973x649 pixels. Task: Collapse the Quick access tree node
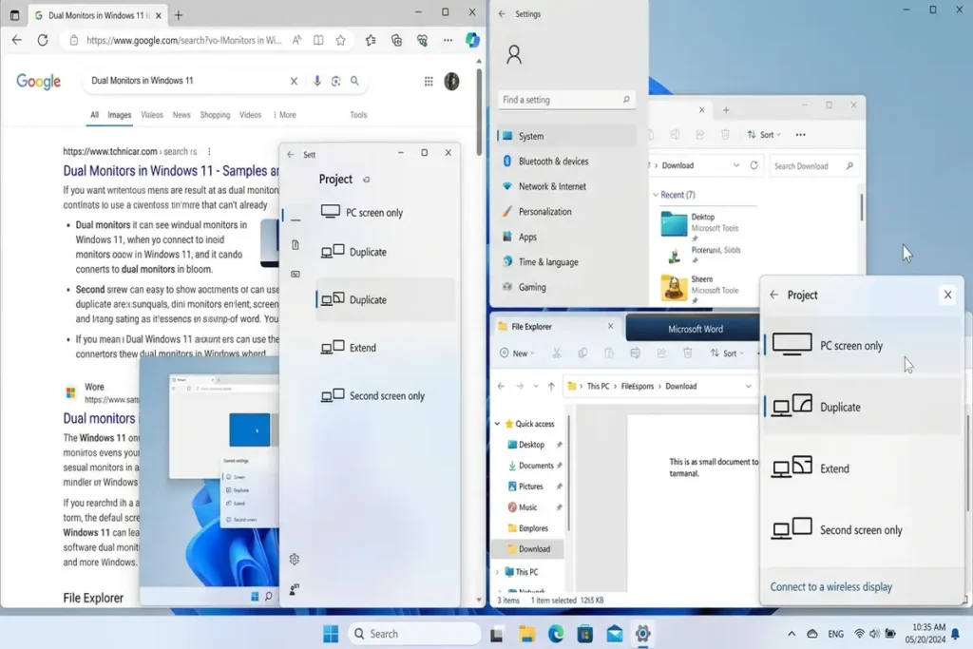(x=497, y=424)
